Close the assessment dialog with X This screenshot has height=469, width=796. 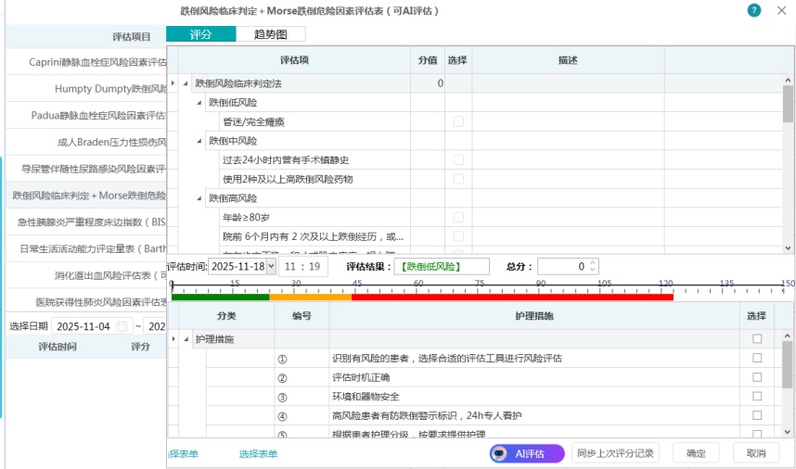point(781,10)
